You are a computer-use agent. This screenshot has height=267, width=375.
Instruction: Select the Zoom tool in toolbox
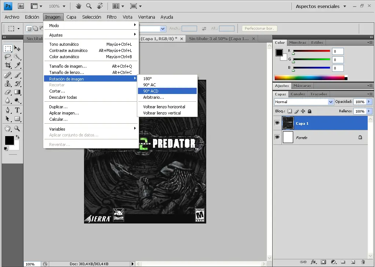point(17,129)
